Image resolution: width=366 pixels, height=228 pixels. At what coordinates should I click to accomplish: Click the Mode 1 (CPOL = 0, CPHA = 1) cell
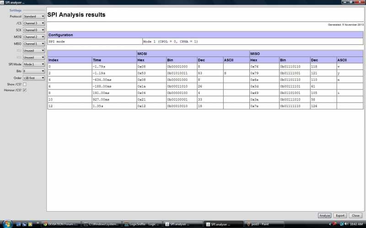click(x=253, y=41)
